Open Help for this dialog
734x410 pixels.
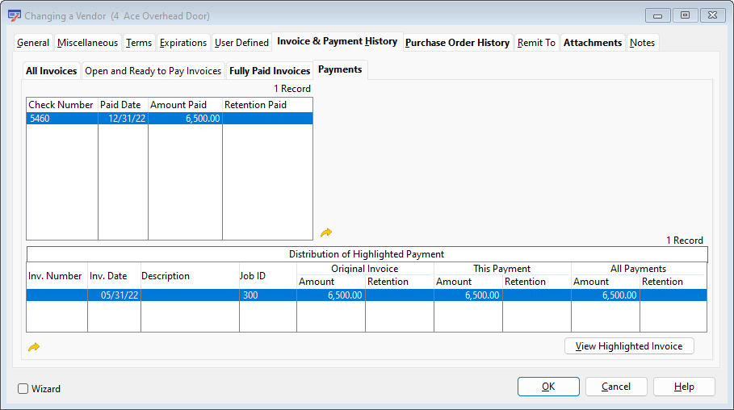coord(683,387)
